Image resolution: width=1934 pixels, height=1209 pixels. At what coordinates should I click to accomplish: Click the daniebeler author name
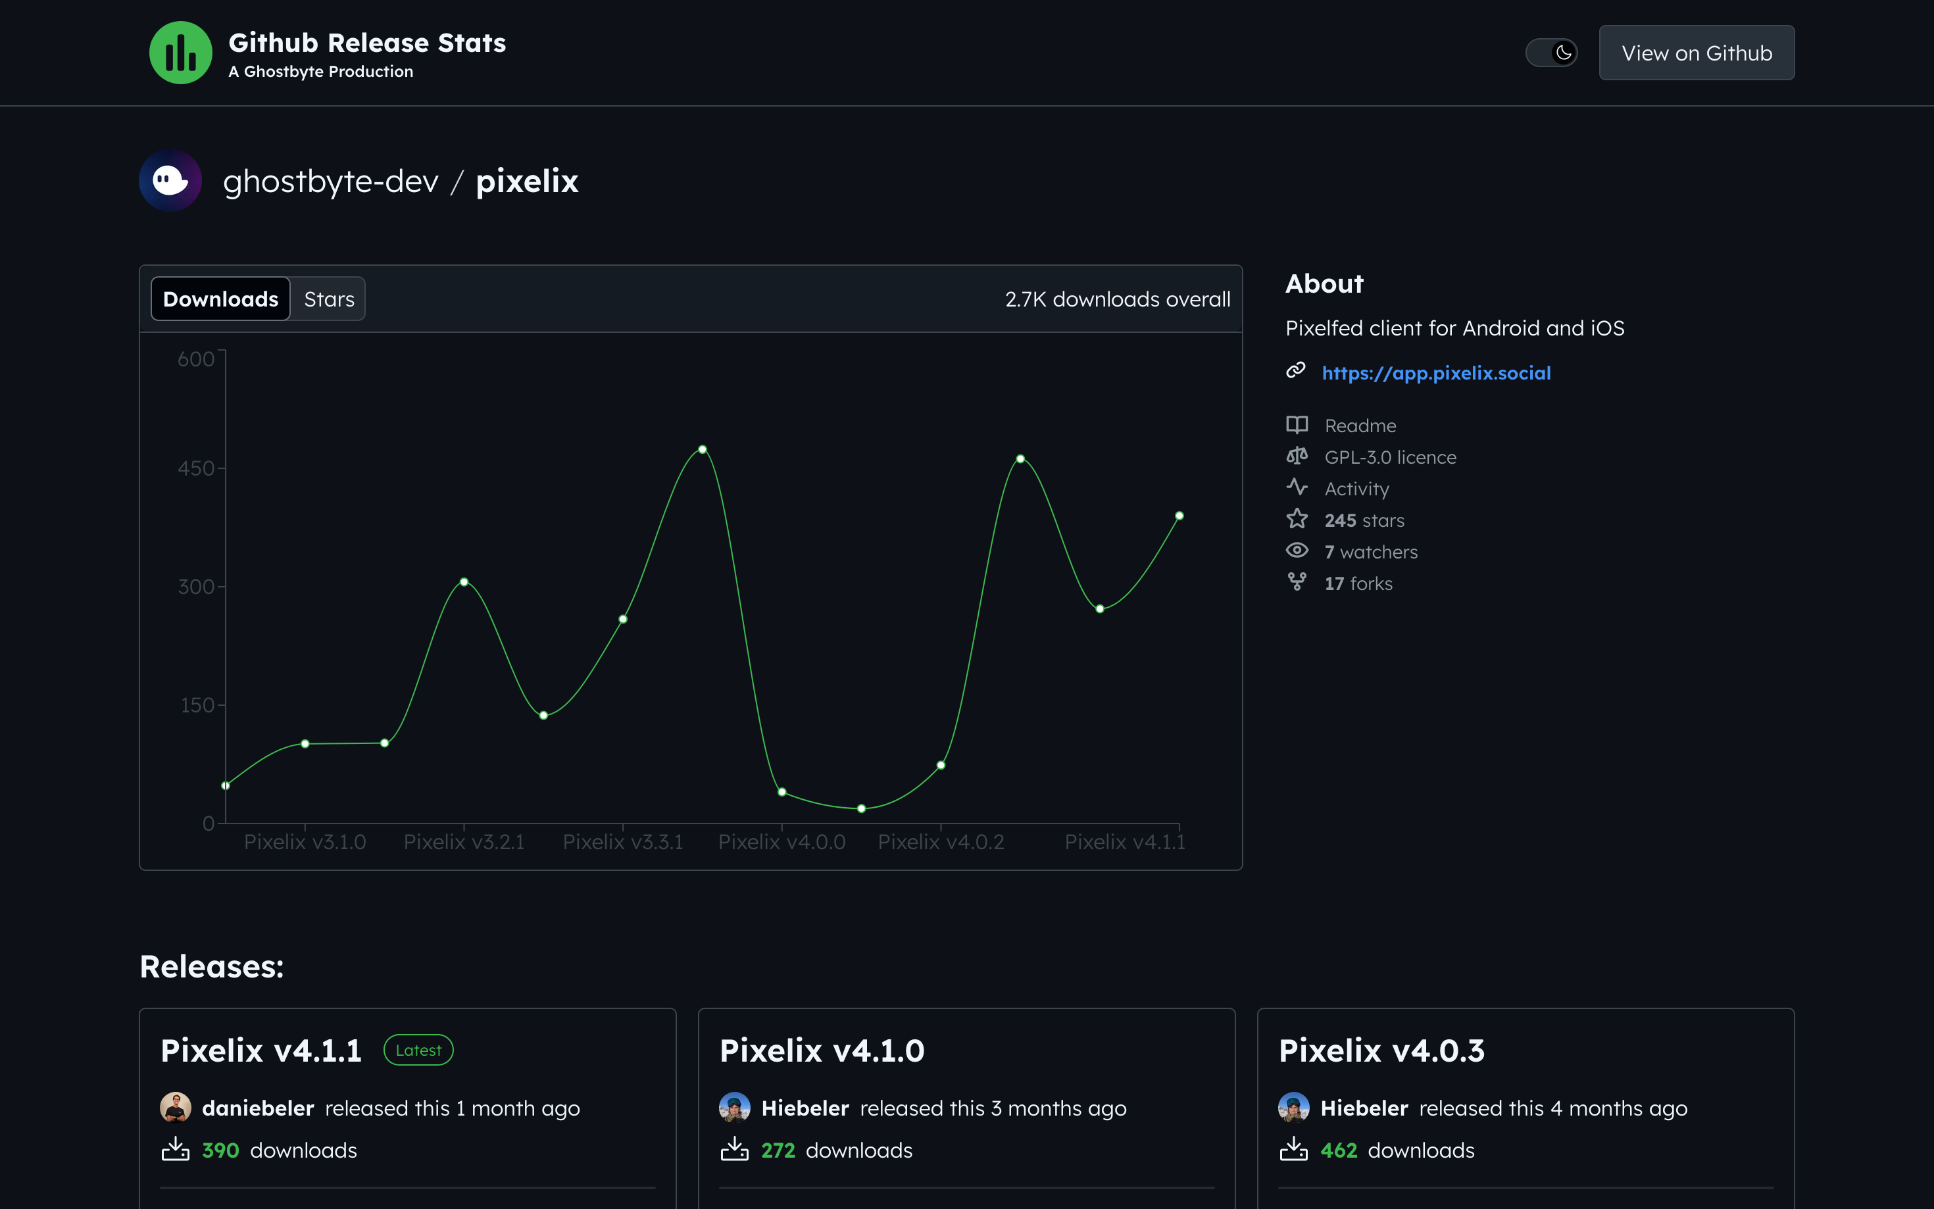click(x=257, y=1108)
